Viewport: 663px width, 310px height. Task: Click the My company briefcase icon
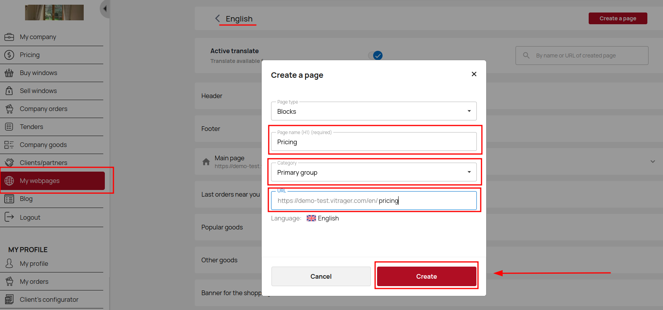pos(9,37)
